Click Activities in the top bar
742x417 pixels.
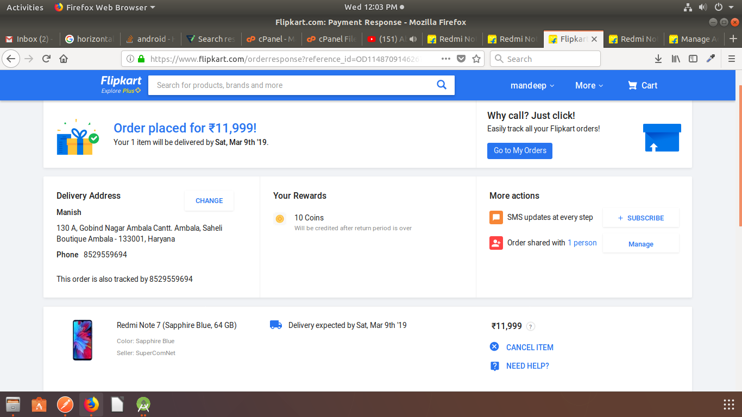coord(25,7)
